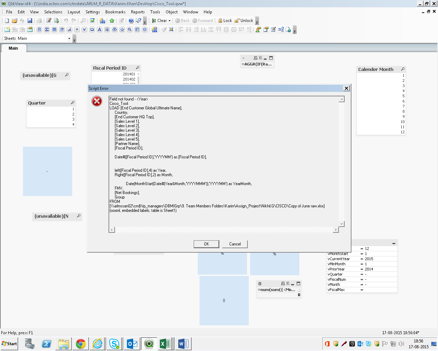Maximize the AGGR chart object
The width and height of the screenshot is (438, 351).
(271, 58)
